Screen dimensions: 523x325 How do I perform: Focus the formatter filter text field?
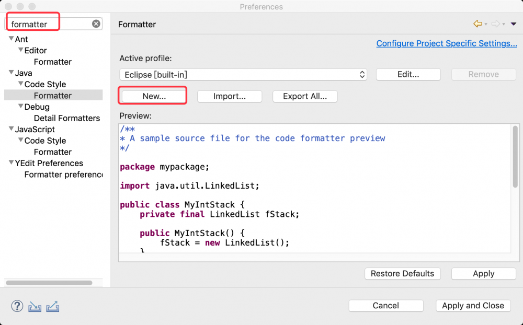tap(50, 24)
